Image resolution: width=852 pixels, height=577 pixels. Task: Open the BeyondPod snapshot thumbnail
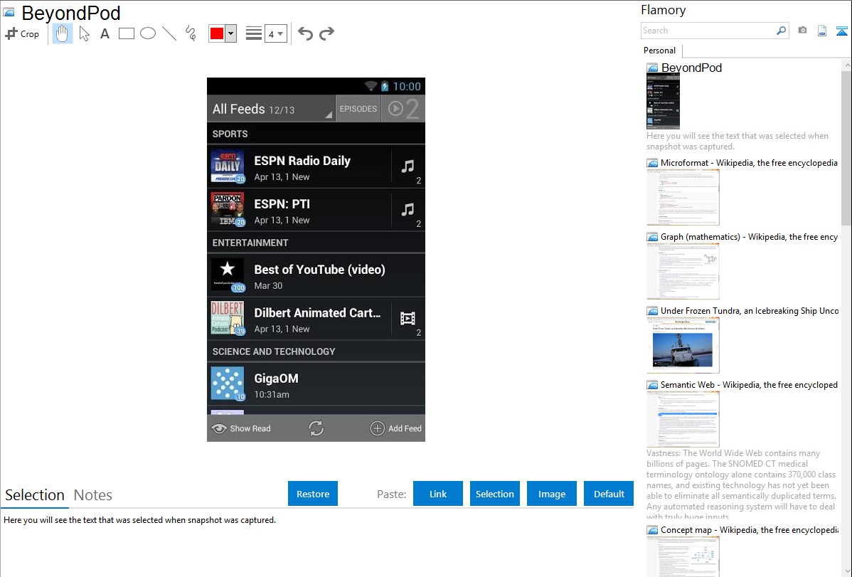click(x=663, y=101)
